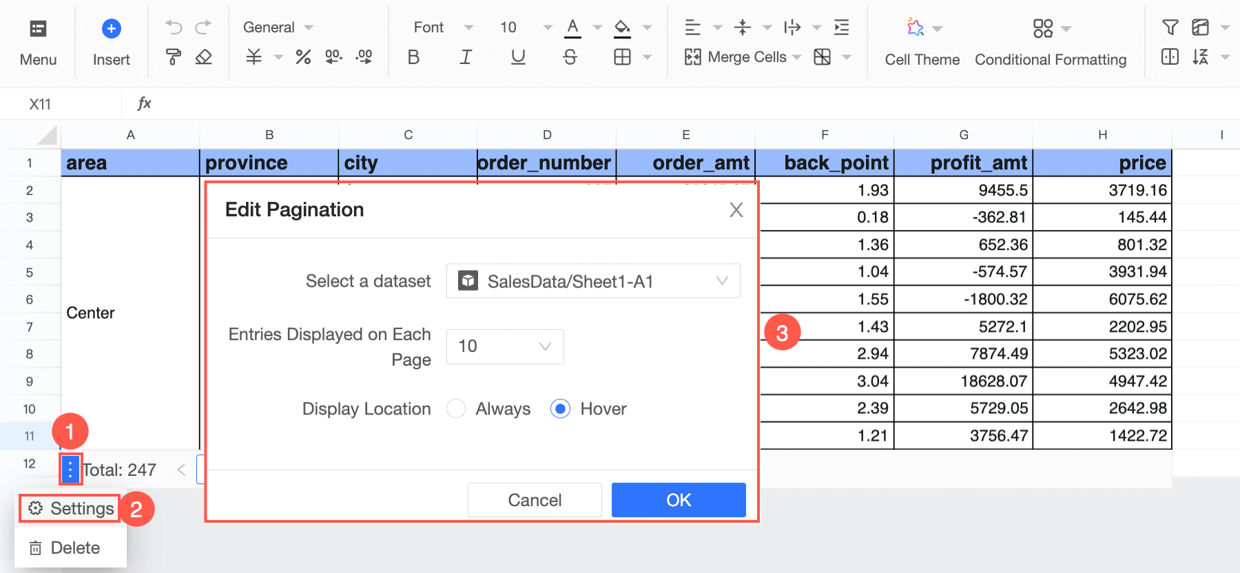Select the format painter roller icon
The height and width of the screenshot is (573, 1240).
click(x=174, y=57)
